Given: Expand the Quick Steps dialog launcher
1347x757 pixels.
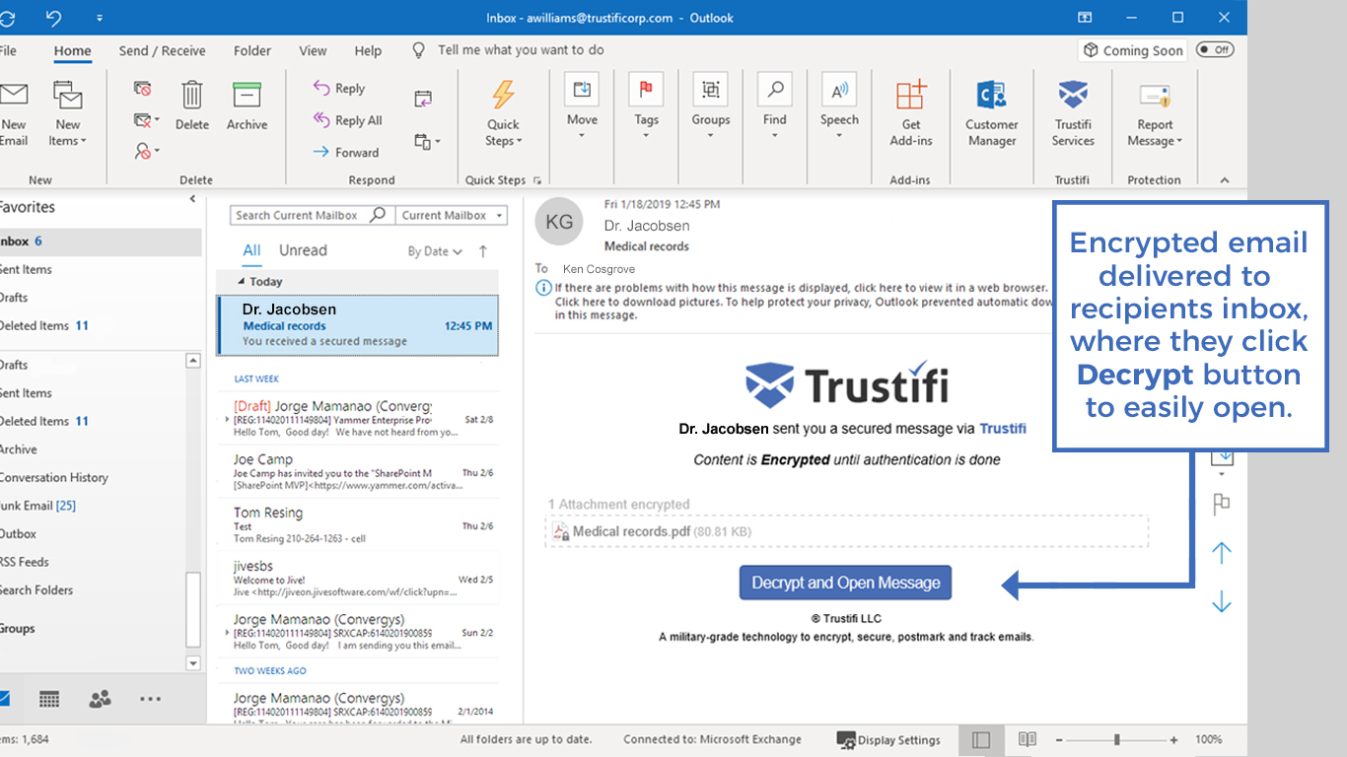Looking at the screenshot, I should click(x=537, y=180).
